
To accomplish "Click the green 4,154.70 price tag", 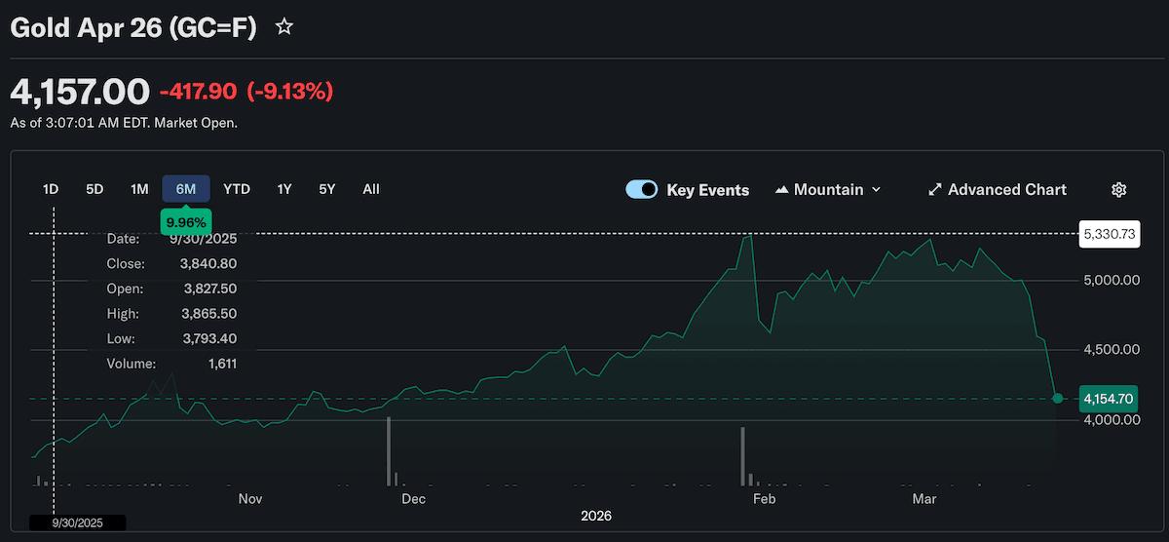I will coord(1109,398).
